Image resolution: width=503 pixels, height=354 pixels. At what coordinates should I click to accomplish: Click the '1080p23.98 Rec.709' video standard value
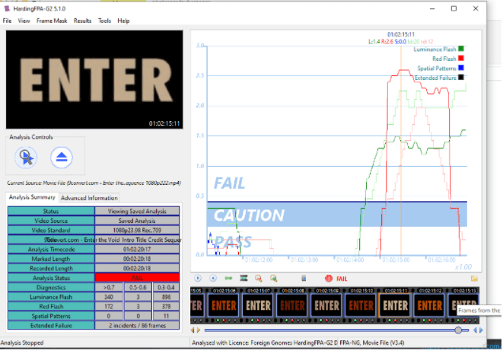(137, 230)
